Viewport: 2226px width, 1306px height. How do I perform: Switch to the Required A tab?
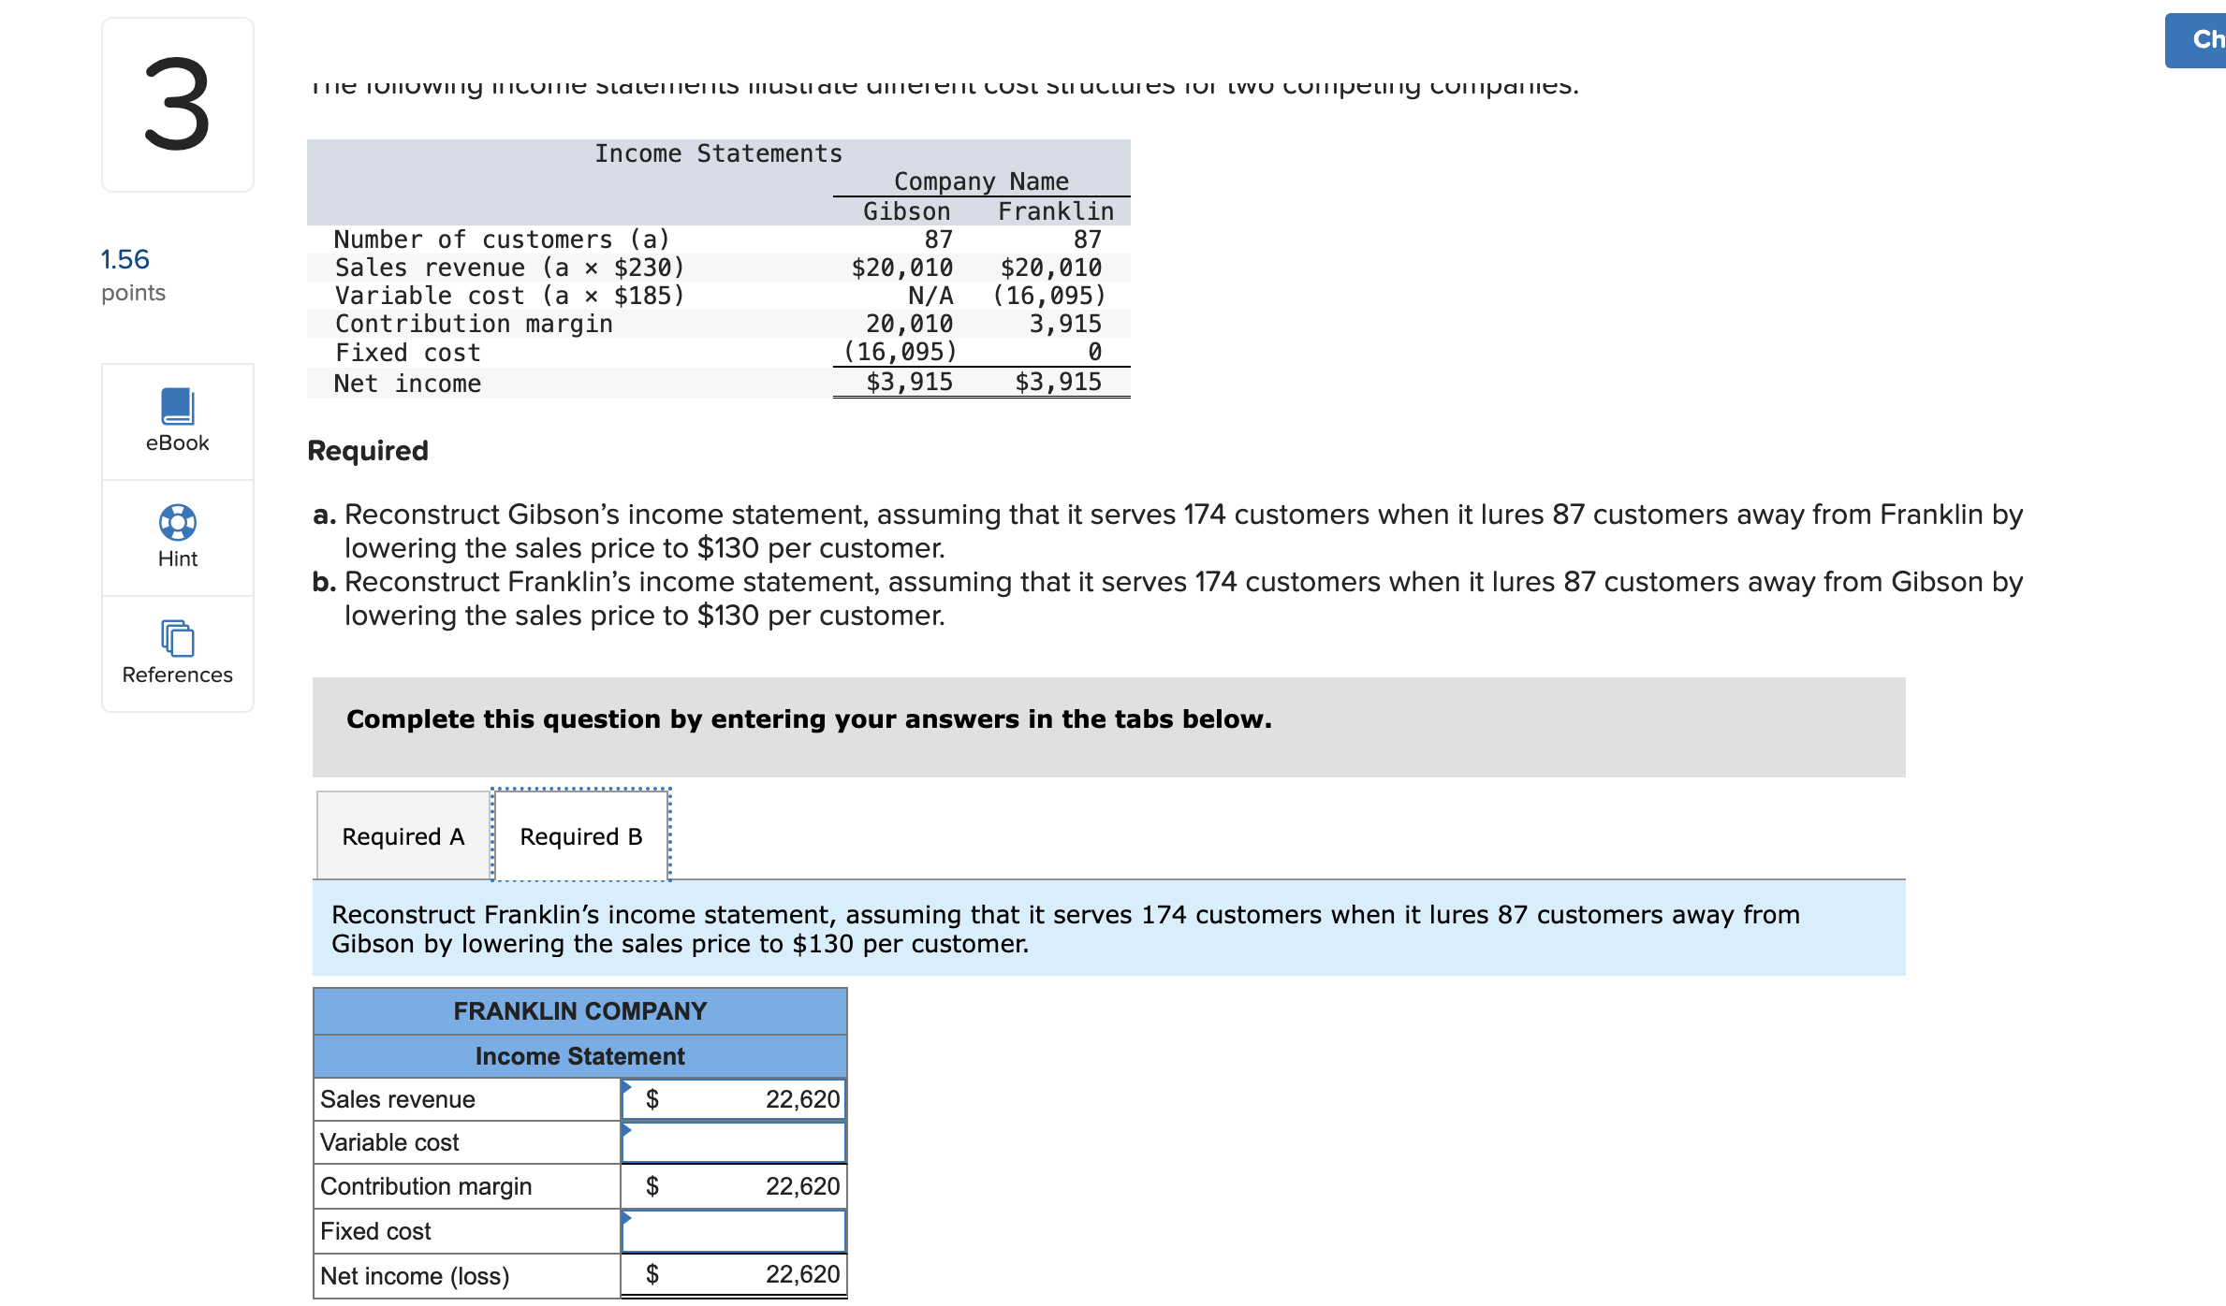pos(403,835)
